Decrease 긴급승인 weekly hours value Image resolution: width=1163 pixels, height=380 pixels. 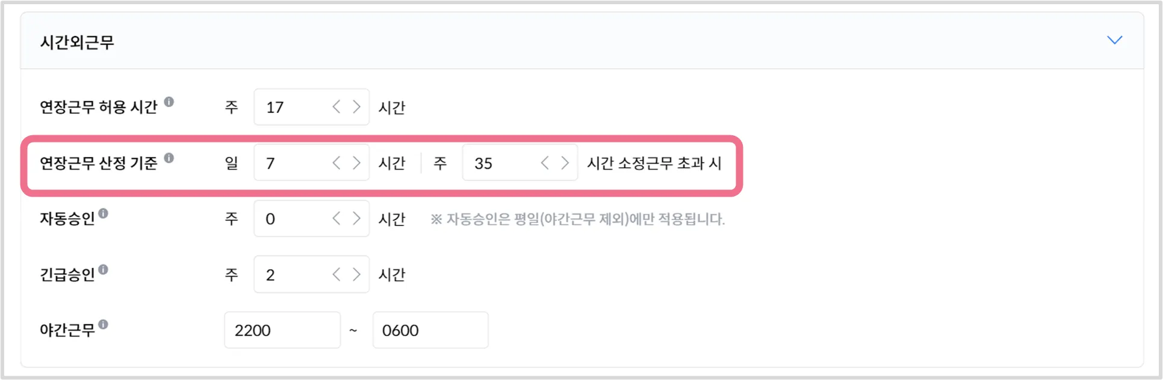(x=336, y=274)
